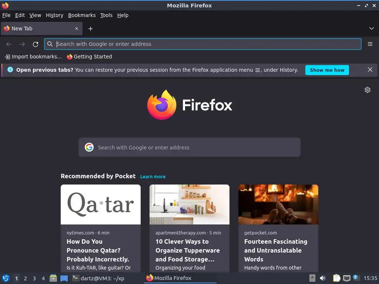The width and height of the screenshot is (379, 284).
Task: Click clipboard manager tray icon
Action: [x=336, y=278]
